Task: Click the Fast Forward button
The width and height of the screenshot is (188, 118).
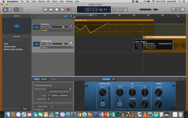Action: tap(51, 9)
